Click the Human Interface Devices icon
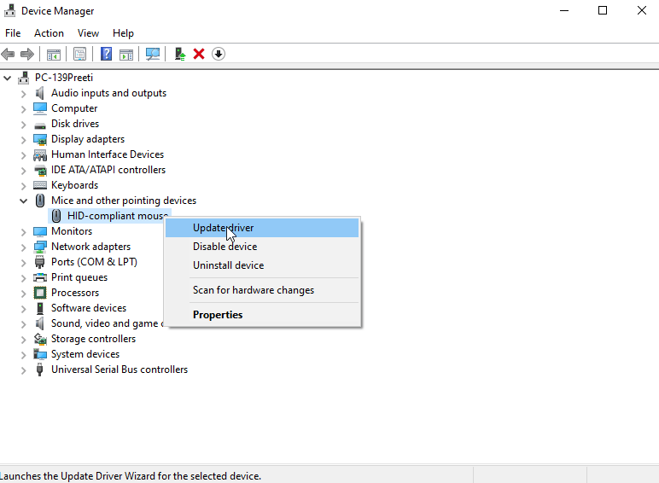Viewport: 659px width, 483px height. coord(40,155)
